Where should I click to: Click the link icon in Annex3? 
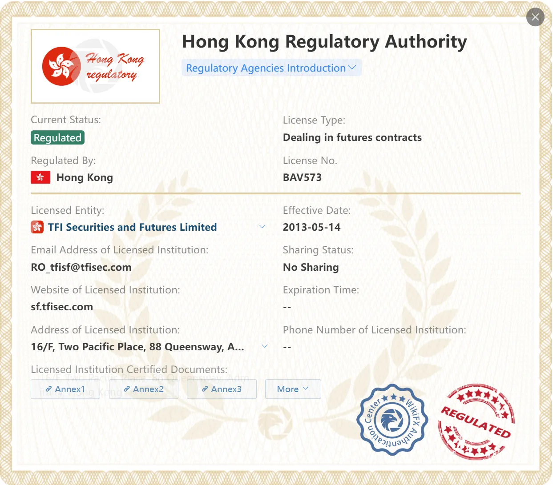pyautogui.click(x=205, y=389)
